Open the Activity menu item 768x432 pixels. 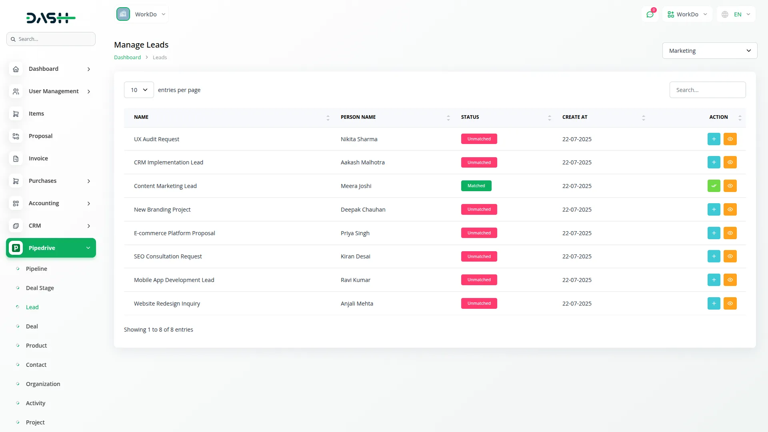point(35,403)
